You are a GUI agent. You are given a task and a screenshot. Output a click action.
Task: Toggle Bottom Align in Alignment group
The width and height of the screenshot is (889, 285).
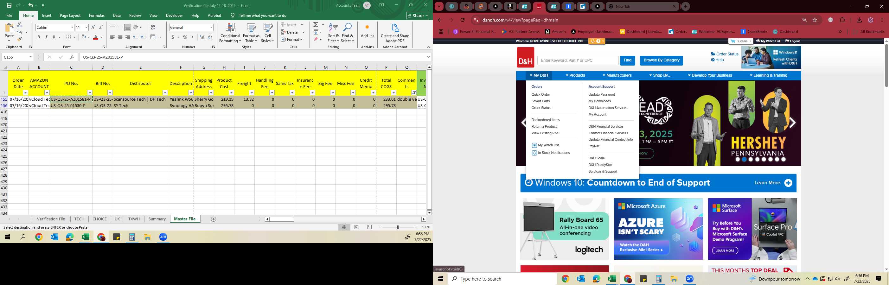[128, 27]
